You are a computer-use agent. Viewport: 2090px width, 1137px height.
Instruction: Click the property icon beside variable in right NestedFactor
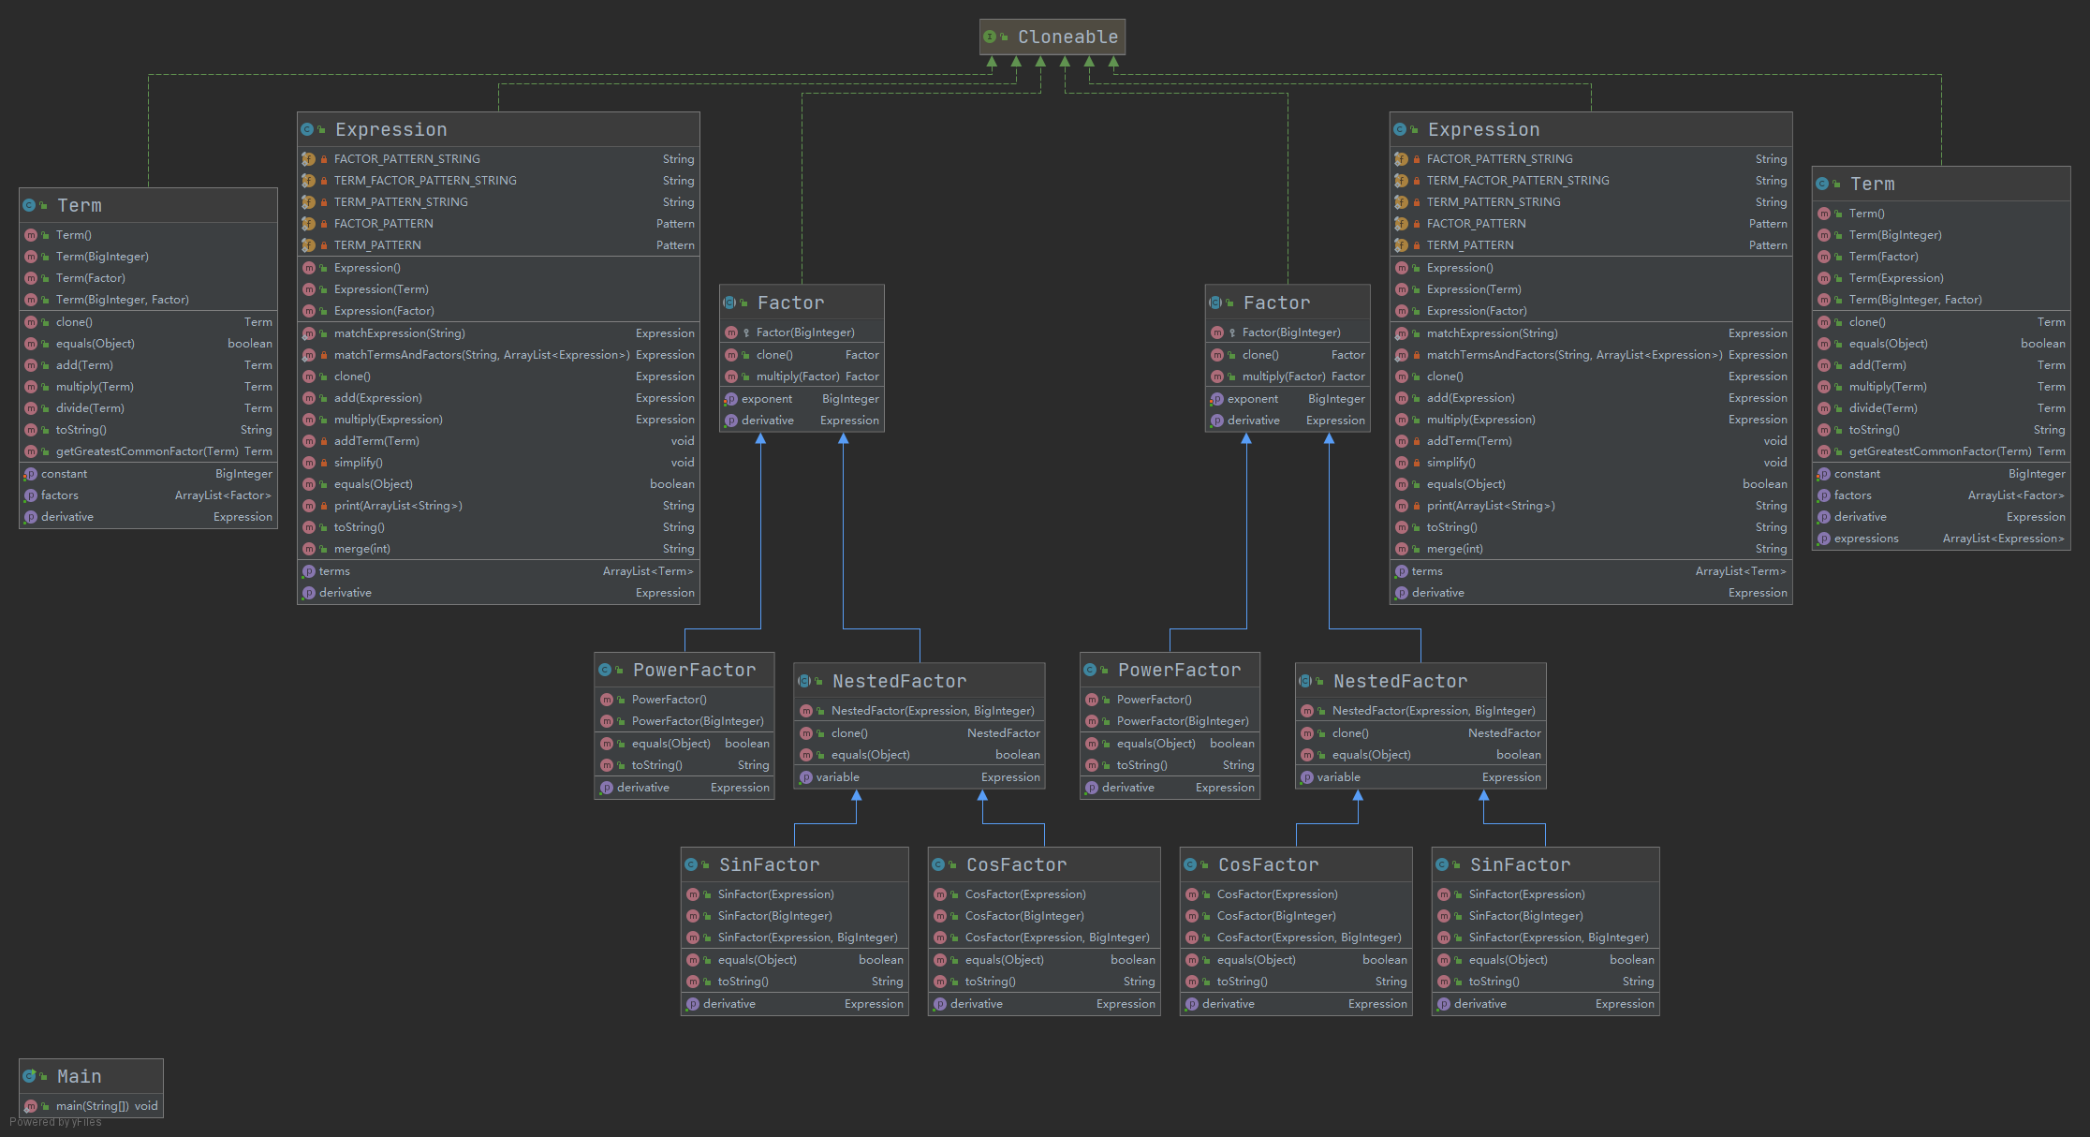(x=1307, y=777)
